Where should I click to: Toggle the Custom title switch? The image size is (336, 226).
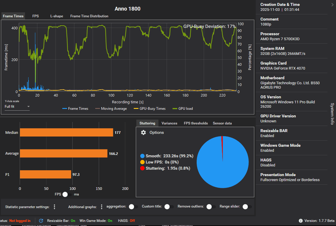169,207
